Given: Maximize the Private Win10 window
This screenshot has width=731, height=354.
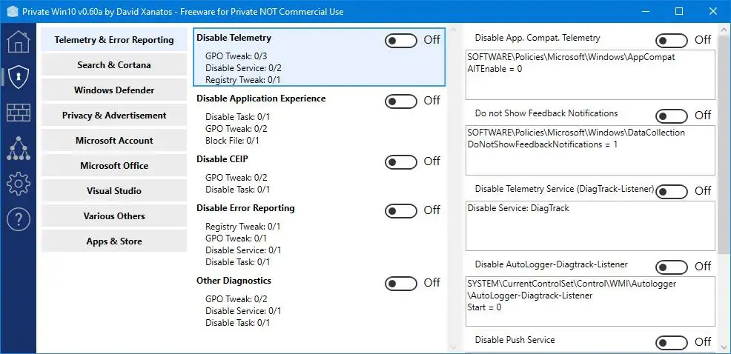Looking at the screenshot, I should point(679,12).
